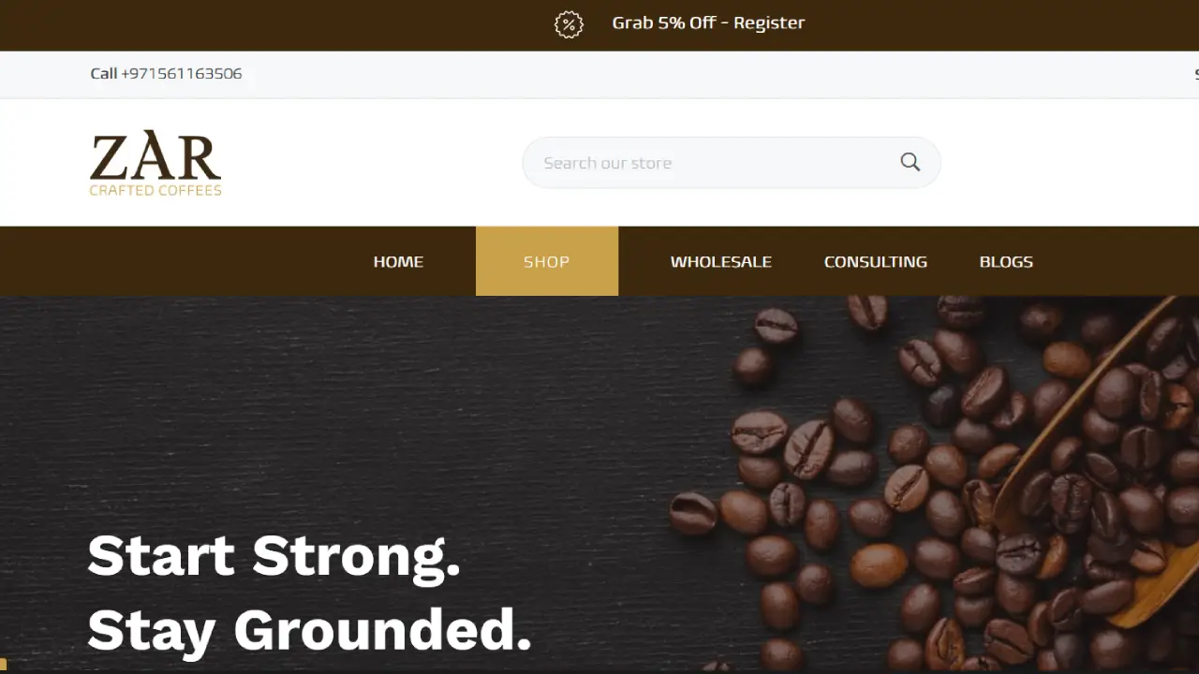Click the Stay Grounded headline text
1199x674 pixels.
(309, 629)
